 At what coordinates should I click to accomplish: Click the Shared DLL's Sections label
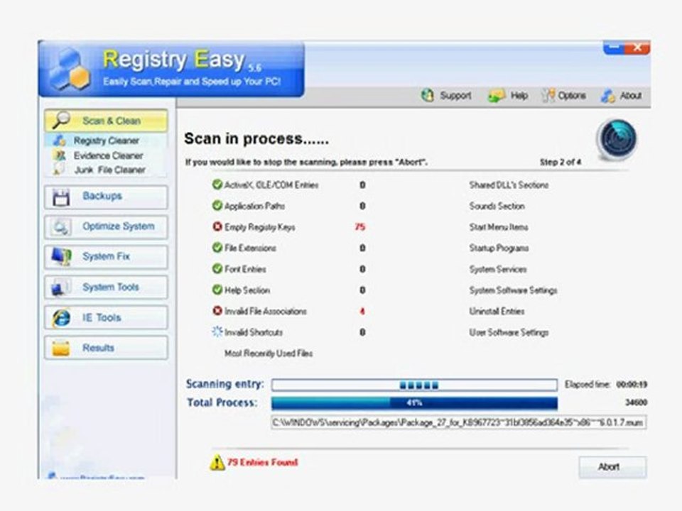pyautogui.click(x=509, y=185)
